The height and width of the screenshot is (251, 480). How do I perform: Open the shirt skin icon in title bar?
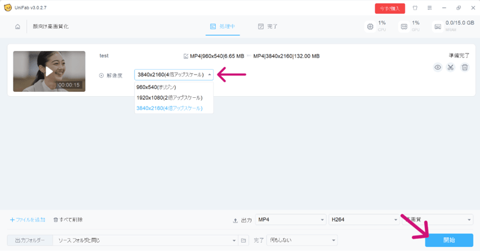pos(415,8)
